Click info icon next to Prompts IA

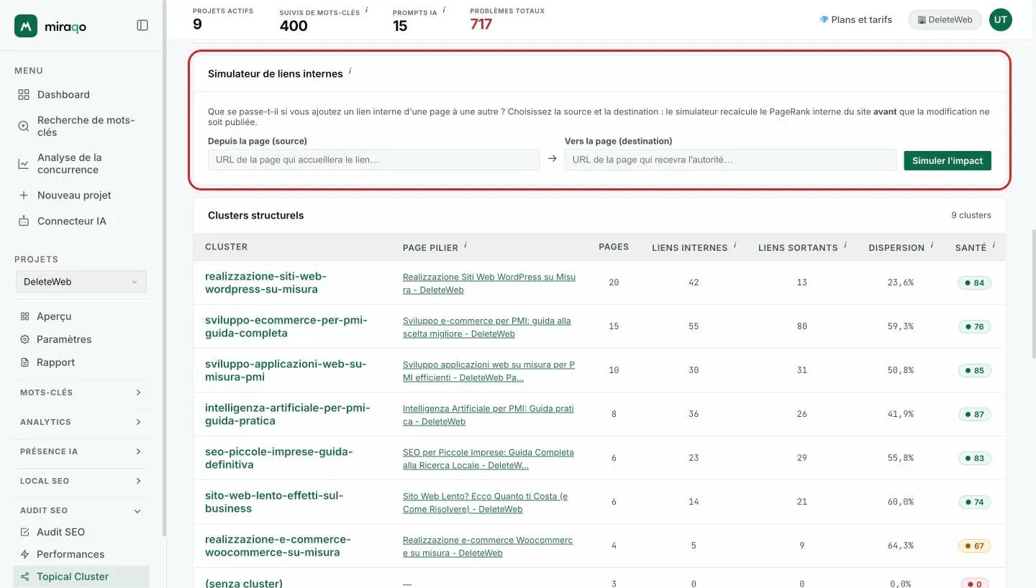pyautogui.click(x=444, y=10)
